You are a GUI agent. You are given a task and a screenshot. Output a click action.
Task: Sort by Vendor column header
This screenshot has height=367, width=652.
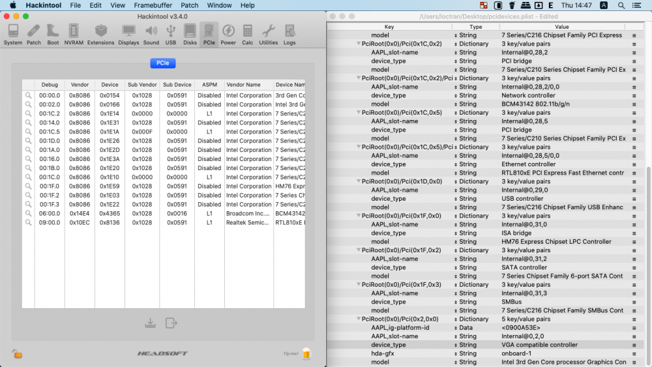[x=80, y=84]
